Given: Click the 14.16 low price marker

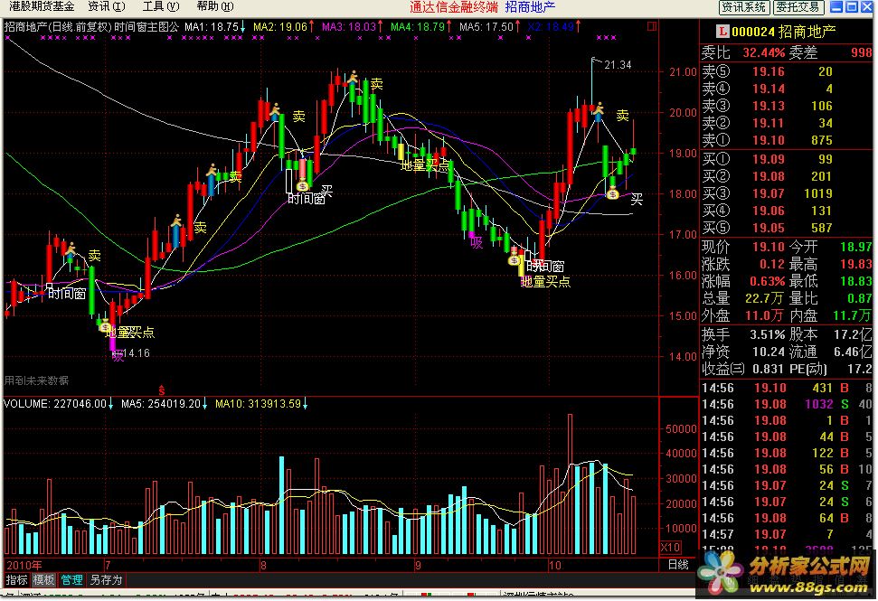Looking at the screenshot, I should pos(136,353).
